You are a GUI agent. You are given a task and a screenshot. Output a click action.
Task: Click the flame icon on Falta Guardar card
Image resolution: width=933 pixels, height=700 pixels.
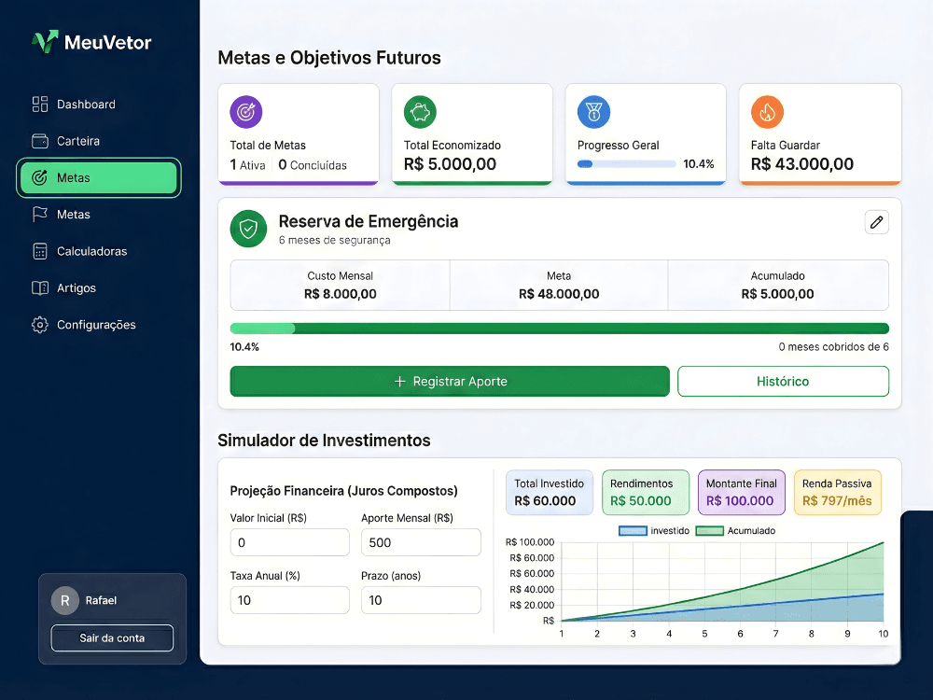tap(768, 111)
